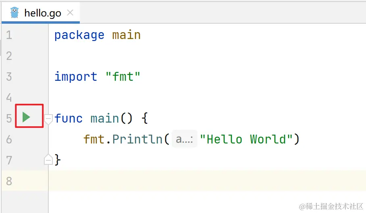366x213 pixels.
Task: Click line number 8 in gutter
Action: 9,181
